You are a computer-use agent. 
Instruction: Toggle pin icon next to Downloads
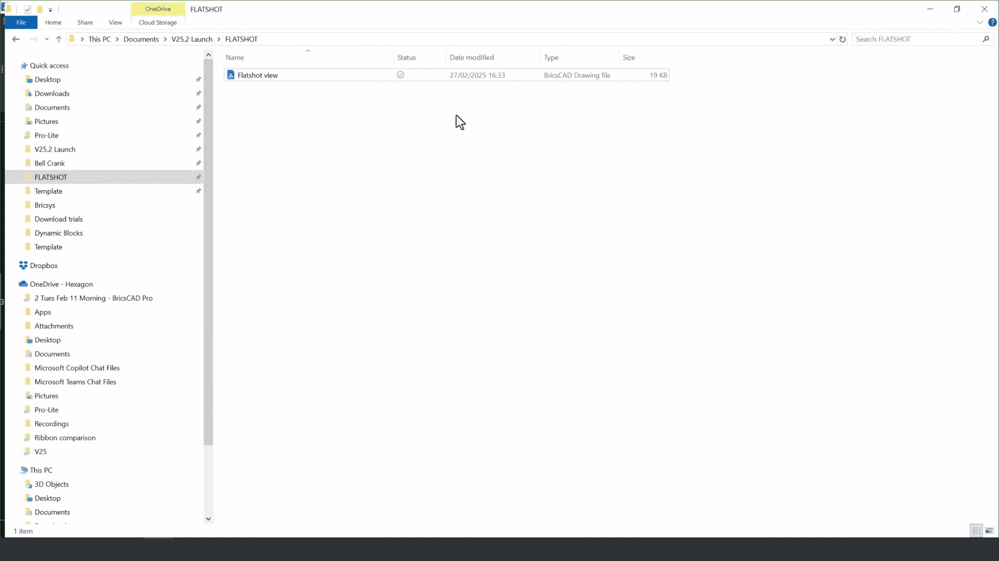(198, 94)
